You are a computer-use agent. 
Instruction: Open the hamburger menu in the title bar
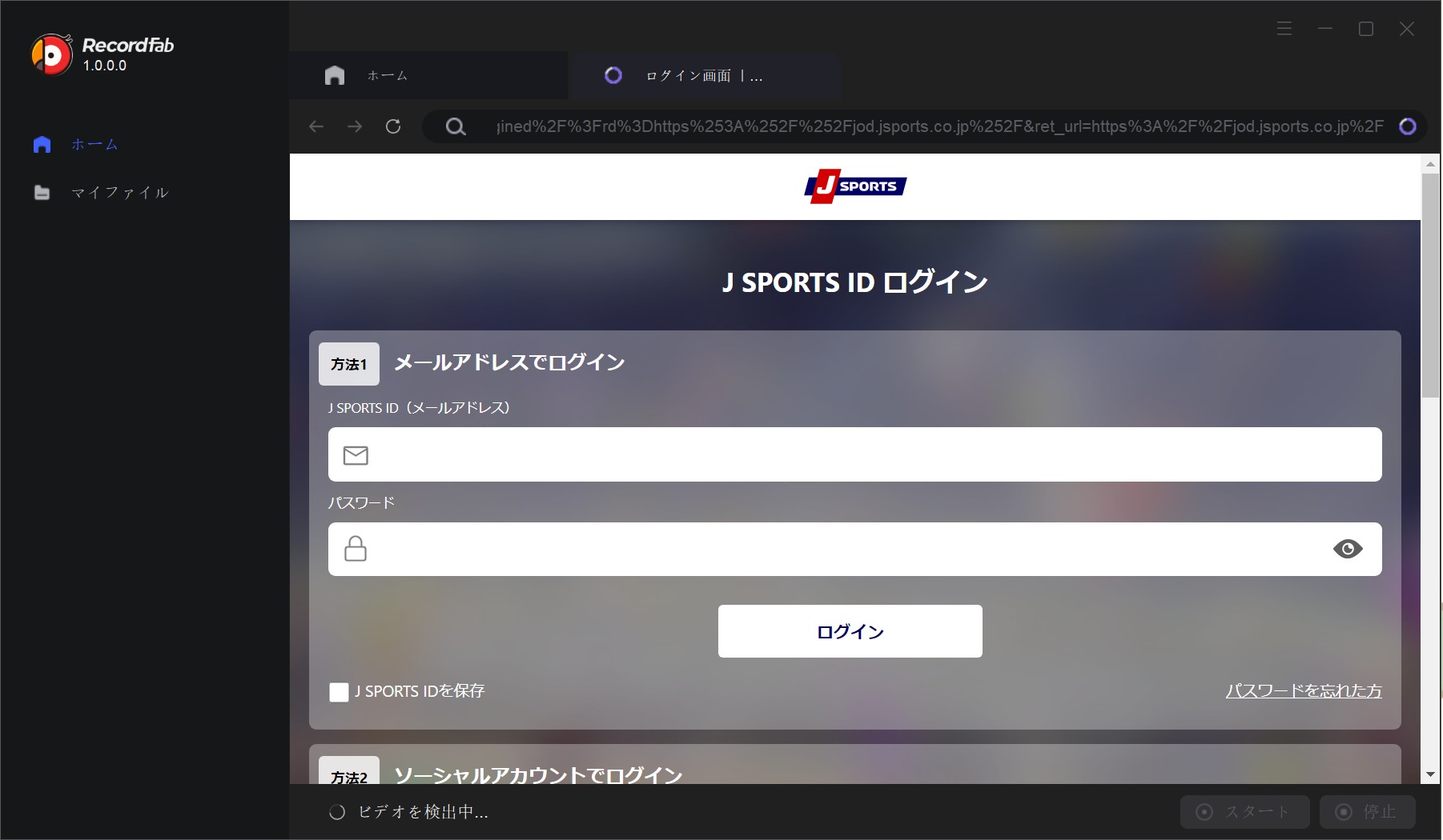click(1284, 29)
